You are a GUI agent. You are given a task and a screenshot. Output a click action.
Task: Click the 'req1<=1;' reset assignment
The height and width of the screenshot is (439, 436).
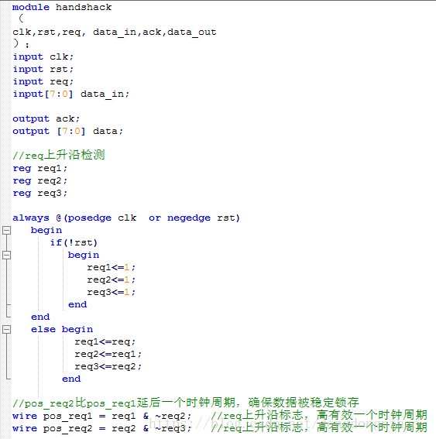112,267
